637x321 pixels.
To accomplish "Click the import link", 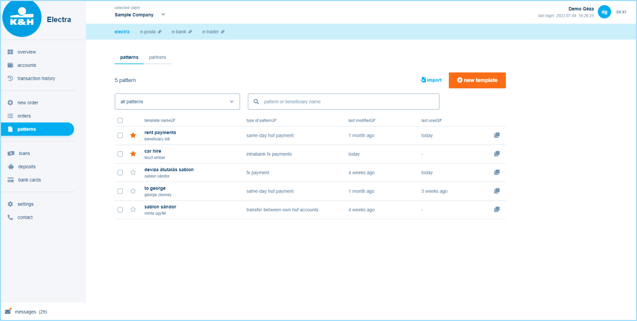I will point(431,80).
